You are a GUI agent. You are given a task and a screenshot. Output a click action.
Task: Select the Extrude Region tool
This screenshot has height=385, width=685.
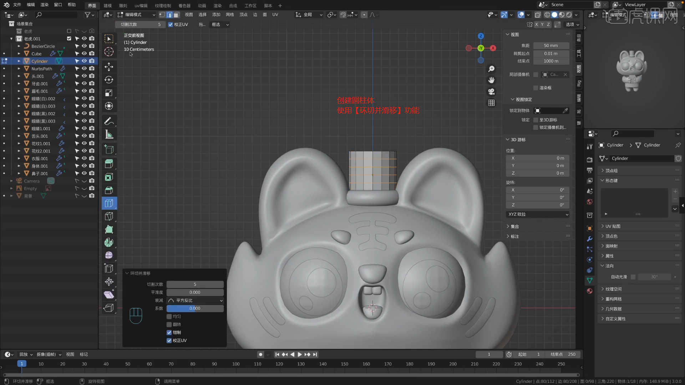(109, 164)
